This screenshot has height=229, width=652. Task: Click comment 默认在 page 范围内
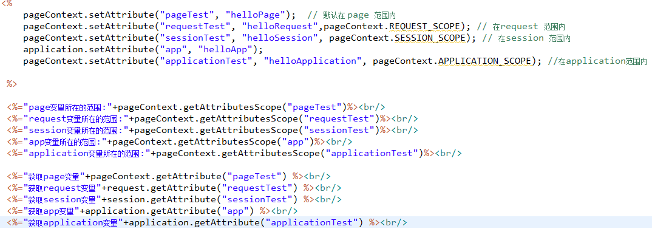[351, 15]
